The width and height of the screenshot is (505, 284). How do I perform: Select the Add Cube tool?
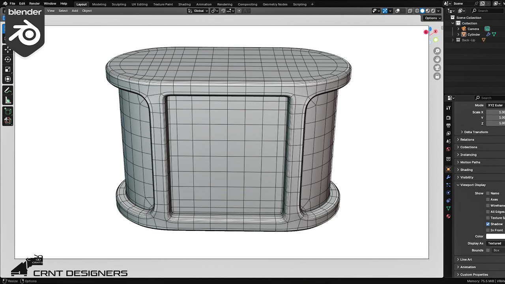click(x=8, y=112)
